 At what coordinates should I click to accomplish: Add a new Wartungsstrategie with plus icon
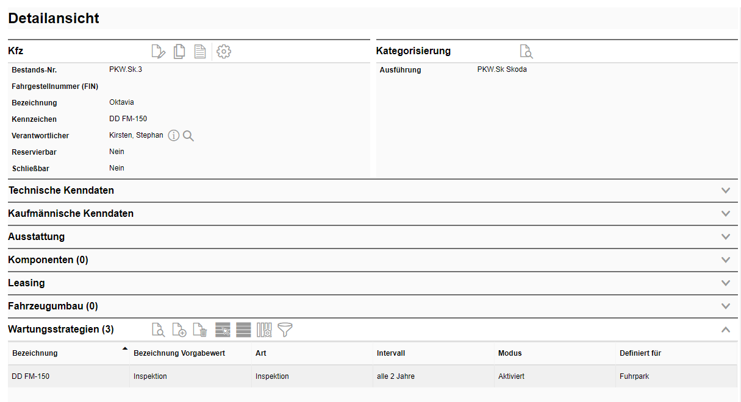coord(179,330)
